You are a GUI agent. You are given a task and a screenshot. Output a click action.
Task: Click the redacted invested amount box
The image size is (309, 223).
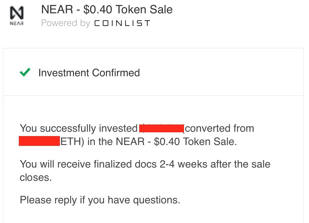click(162, 128)
